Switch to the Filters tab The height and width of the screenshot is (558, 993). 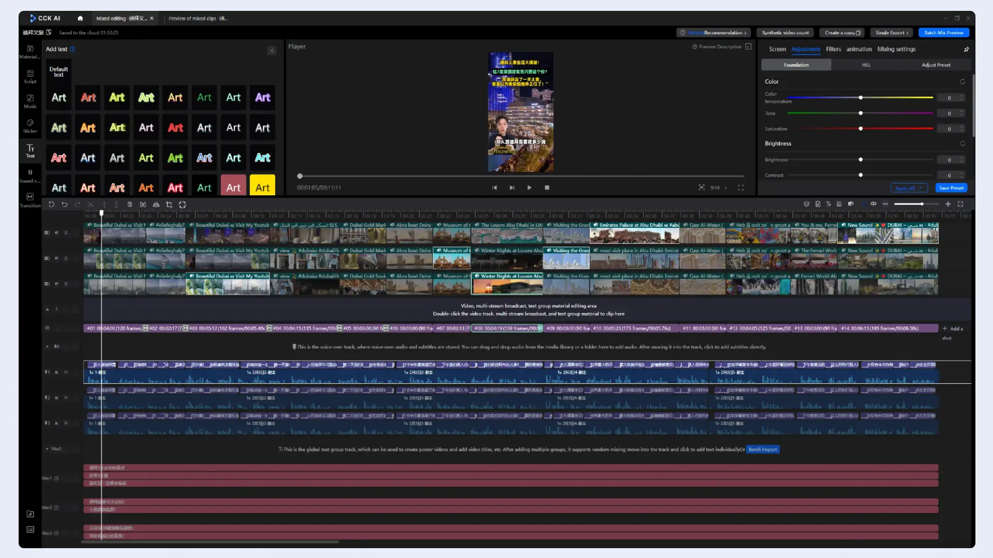[833, 49]
